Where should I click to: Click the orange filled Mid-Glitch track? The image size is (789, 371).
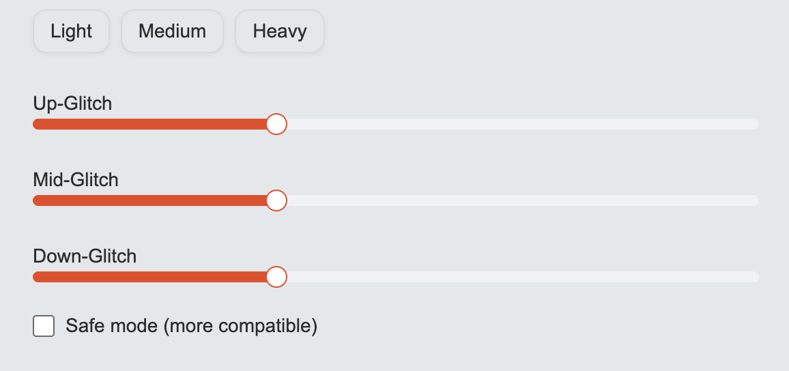point(150,201)
